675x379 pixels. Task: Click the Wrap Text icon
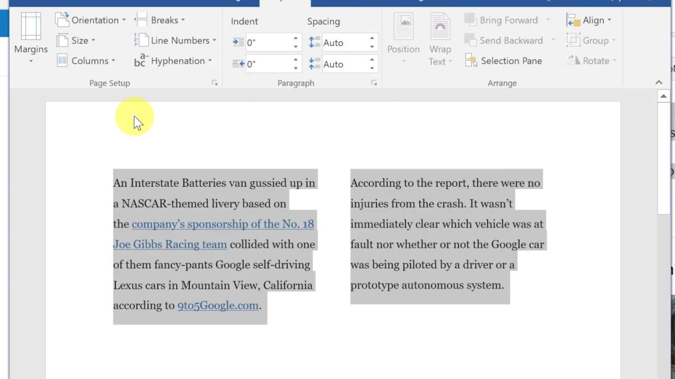click(x=440, y=27)
